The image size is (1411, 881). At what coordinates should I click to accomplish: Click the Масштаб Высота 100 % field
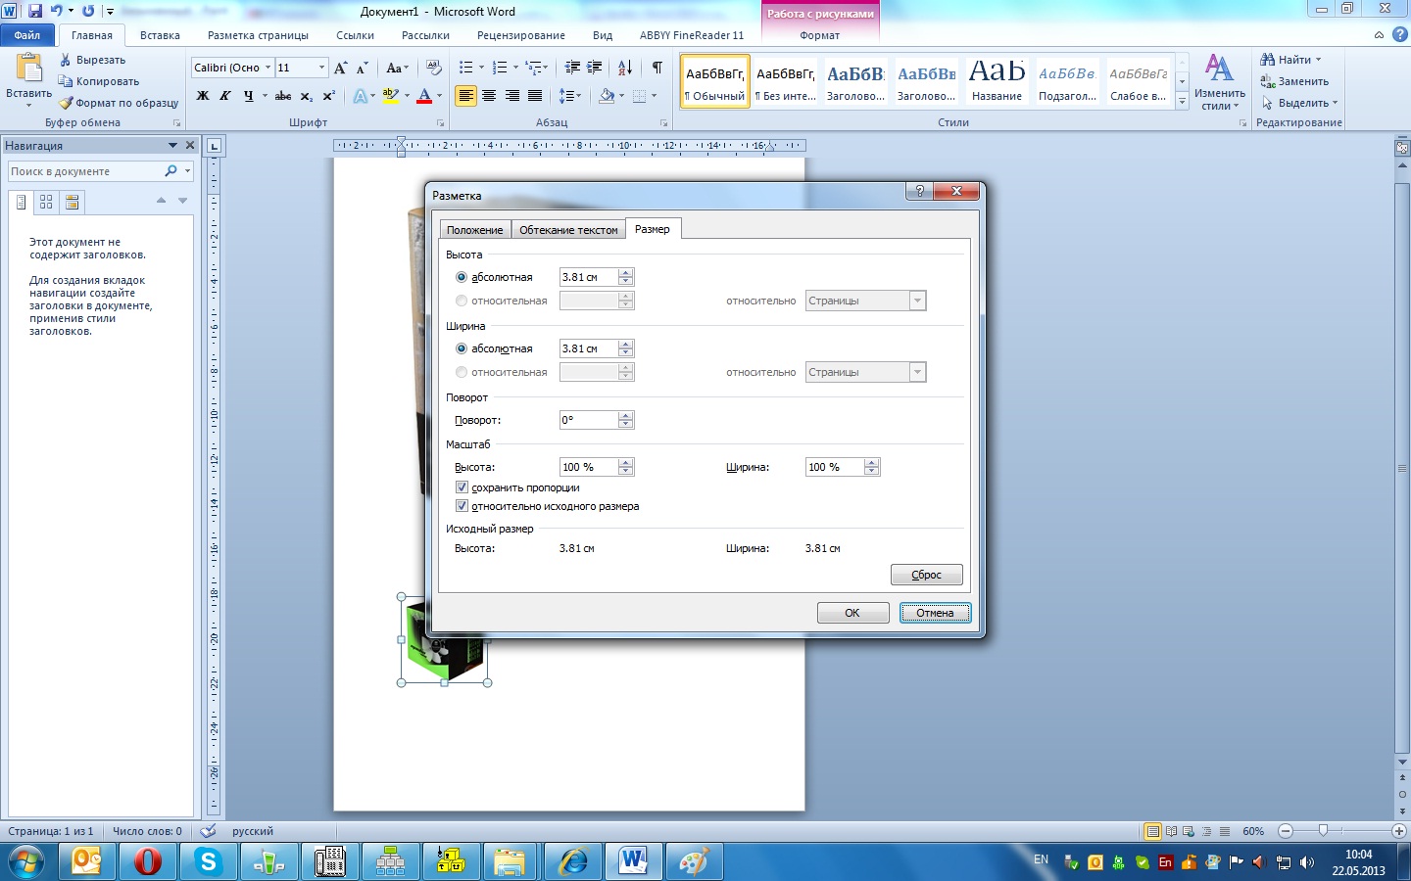click(x=588, y=467)
